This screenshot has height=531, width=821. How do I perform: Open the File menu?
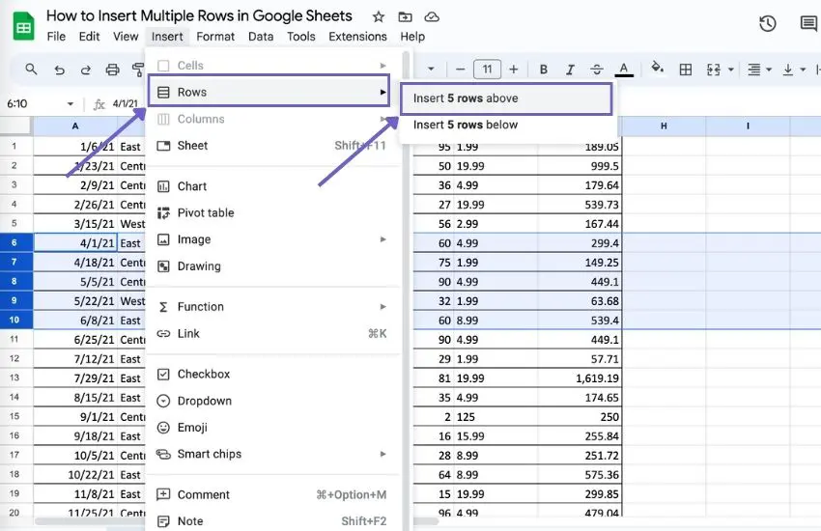click(x=56, y=37)
